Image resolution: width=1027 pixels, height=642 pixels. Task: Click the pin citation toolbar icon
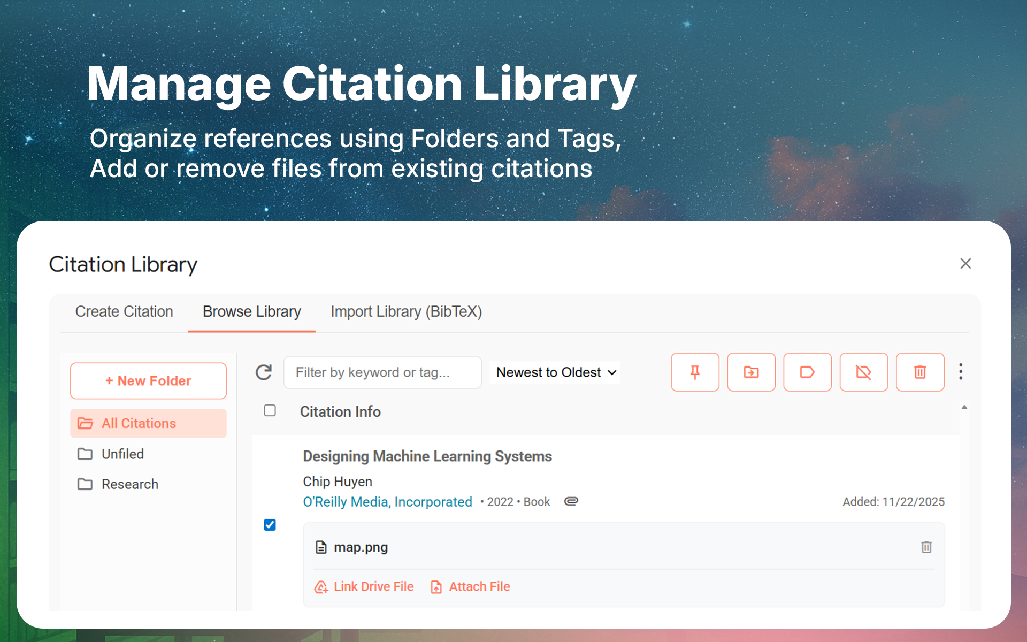pyautogui.click(x=695, y=372)
